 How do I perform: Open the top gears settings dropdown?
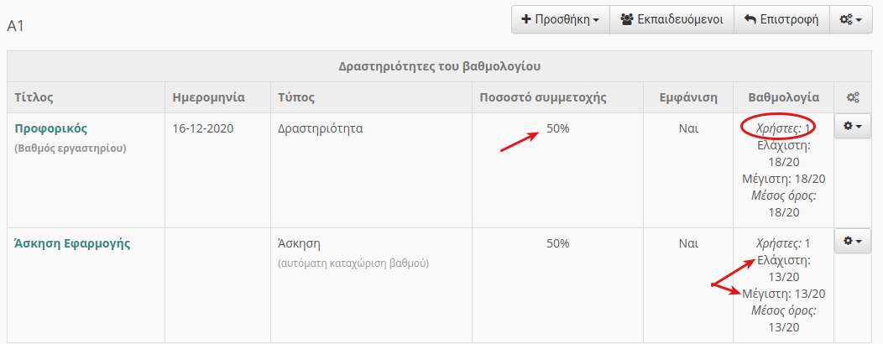(850, 19)
